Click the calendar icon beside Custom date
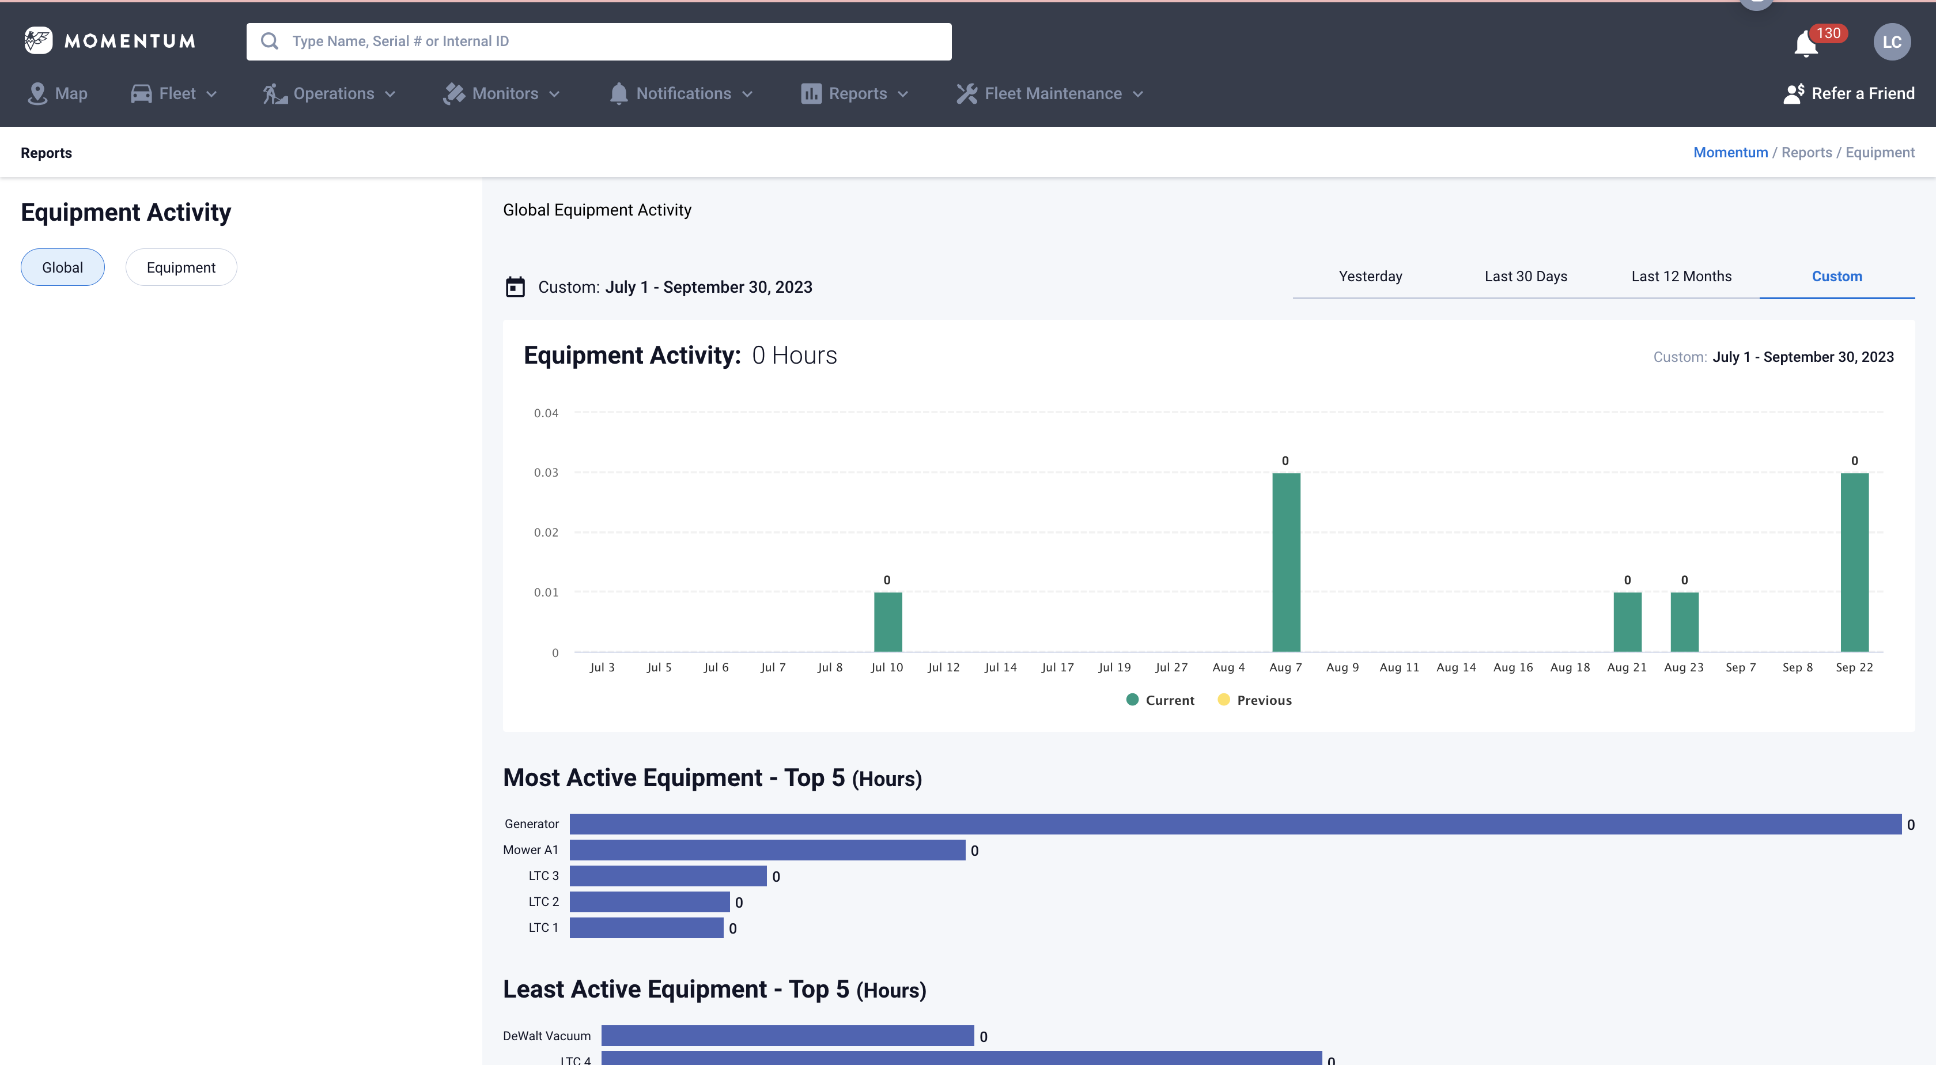The height and width of the screenshot is (1065, 1936). [x=515, y=287]
